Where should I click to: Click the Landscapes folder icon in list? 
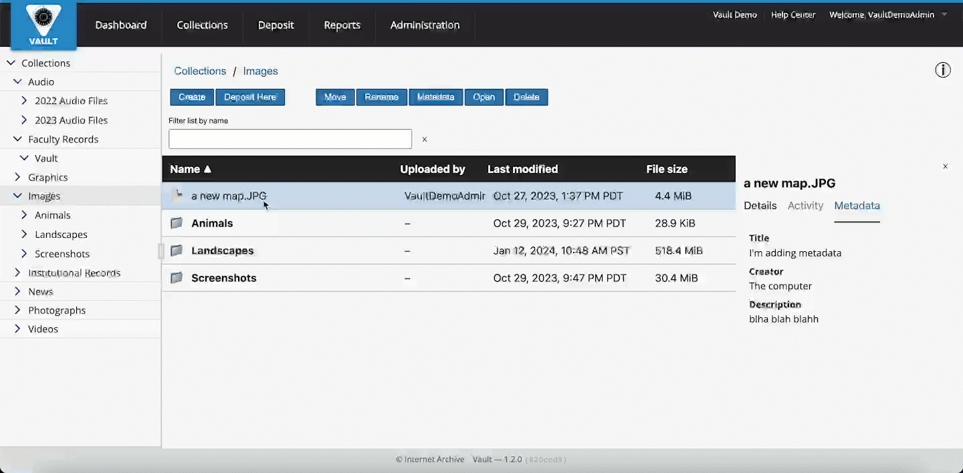point(177,251)
